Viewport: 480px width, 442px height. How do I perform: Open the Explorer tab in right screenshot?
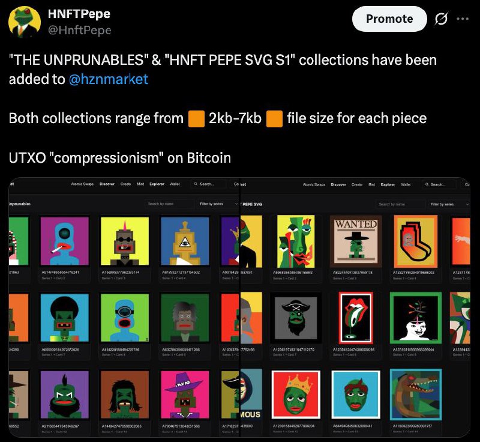[388, 184]
